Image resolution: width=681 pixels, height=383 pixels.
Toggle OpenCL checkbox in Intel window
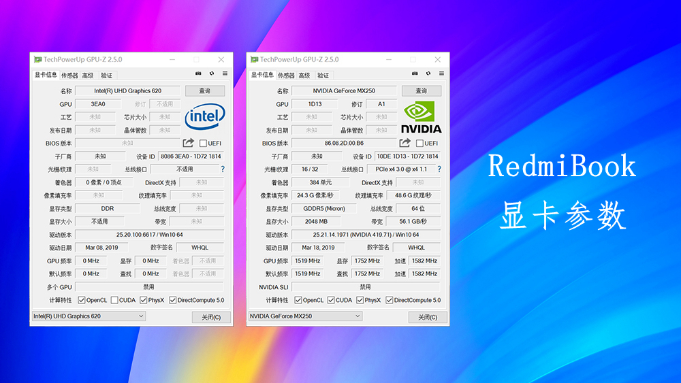pos(82,300)
